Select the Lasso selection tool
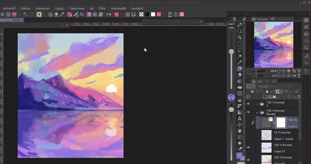This screenshot has height=164, width=311. coord(239,50)
